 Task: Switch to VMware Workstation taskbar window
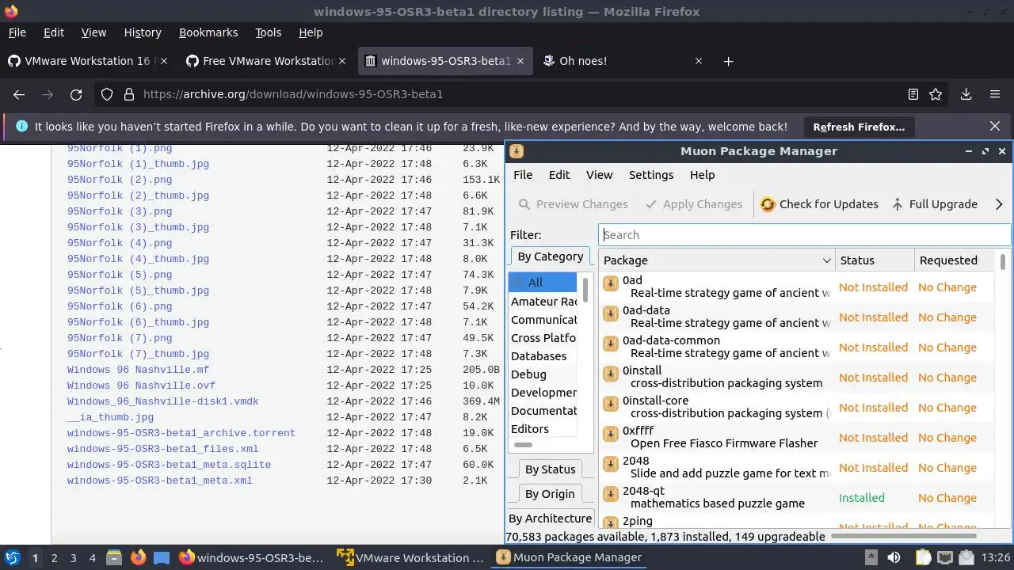pos(410,557)
